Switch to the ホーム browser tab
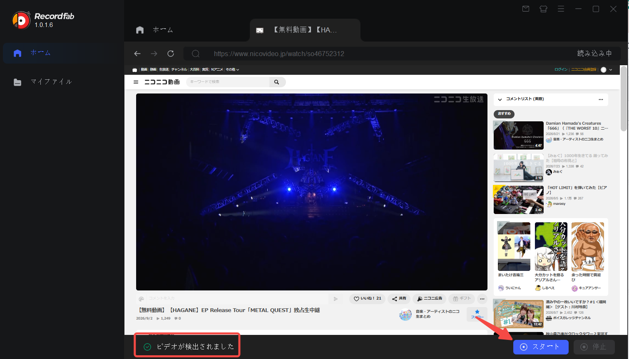This screenshot has width=629, height=359. point(155,30)
